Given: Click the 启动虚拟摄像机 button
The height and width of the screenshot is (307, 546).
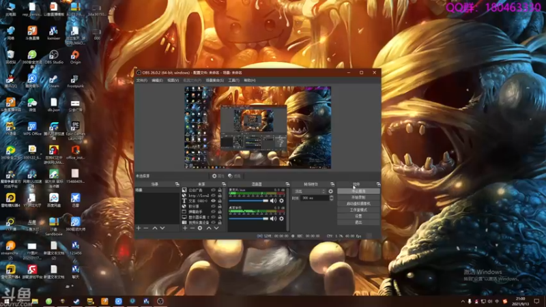Looking at the screenshot, I should (x=358, y=203).
